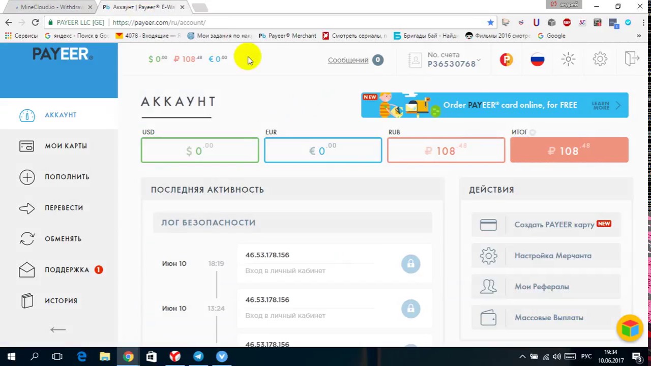Open Настройка Мерчанта action
Image resolution: width=651 pixels, height=366 pixels.
546,256
